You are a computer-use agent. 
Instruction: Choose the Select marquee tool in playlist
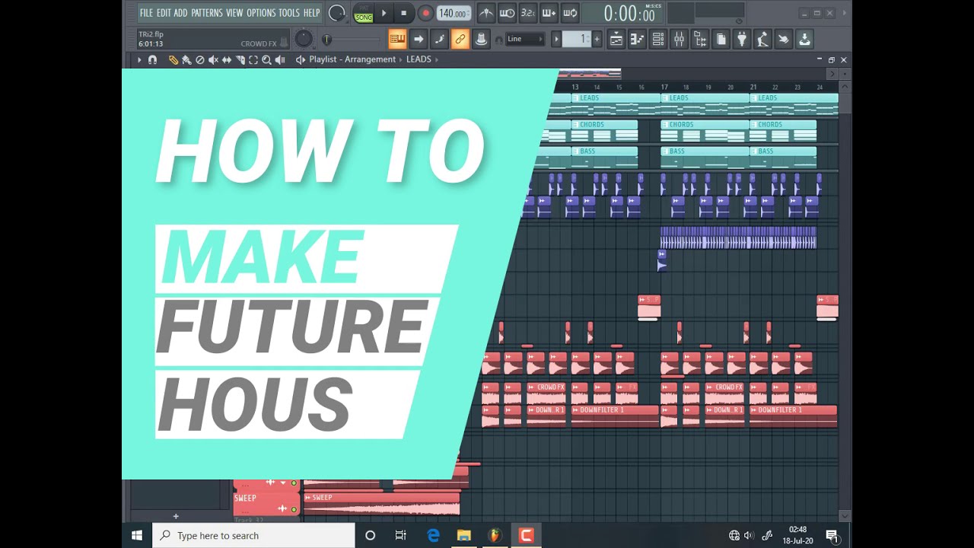[253, 59]
